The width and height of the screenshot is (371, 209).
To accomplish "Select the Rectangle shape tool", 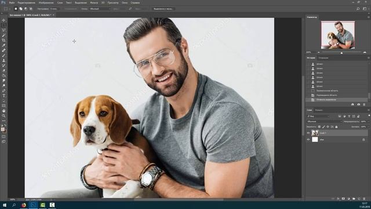I will [x=3, y=106].
